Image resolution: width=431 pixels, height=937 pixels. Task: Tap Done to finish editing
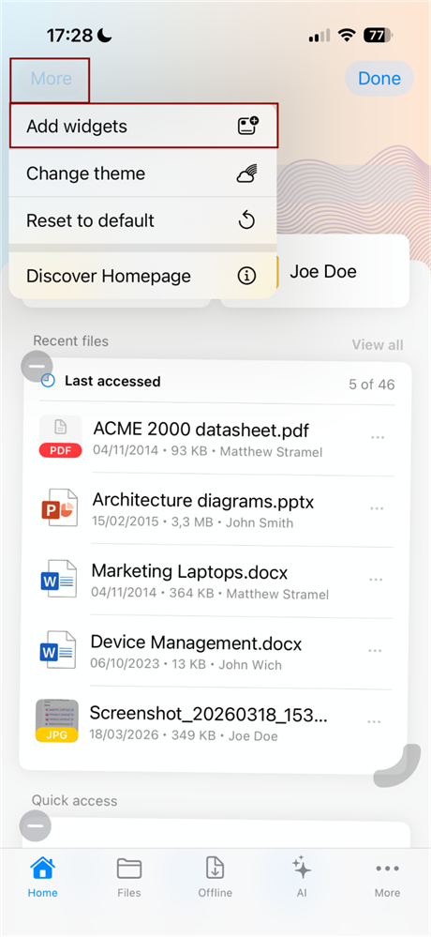[x=379, y=78]
